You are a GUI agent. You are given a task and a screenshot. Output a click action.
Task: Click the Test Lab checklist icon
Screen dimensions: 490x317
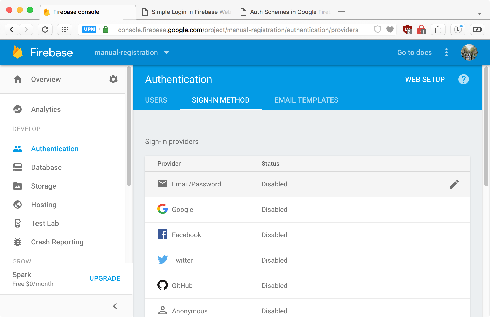click(18, 223)
